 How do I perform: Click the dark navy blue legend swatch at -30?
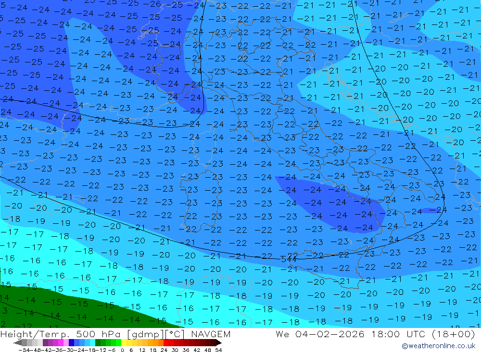click(72, 342)
